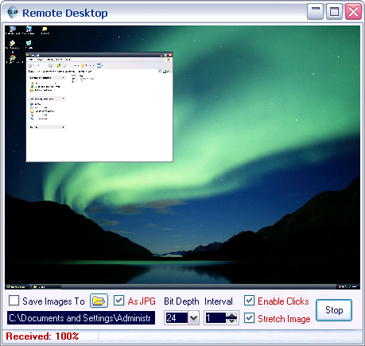Disable the Enable Clicks checkbox
The image size is (365, 346).
[249, 301]
